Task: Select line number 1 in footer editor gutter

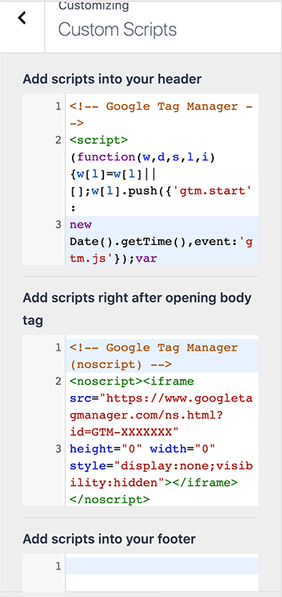Action: point(58,566)
